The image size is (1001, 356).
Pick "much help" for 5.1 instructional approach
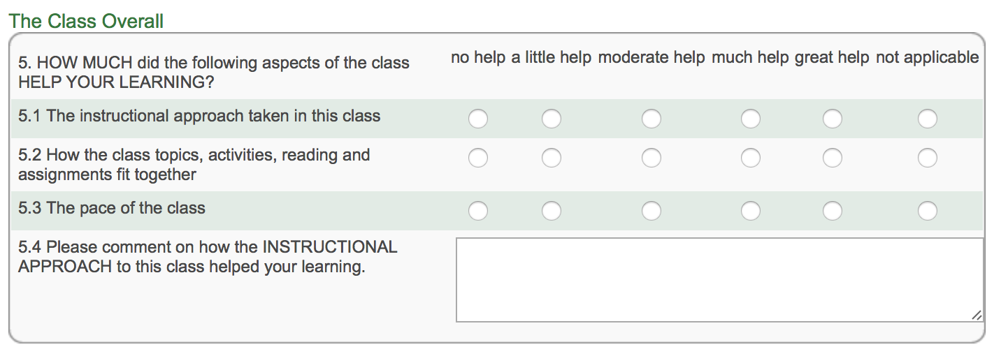point(751,119)
